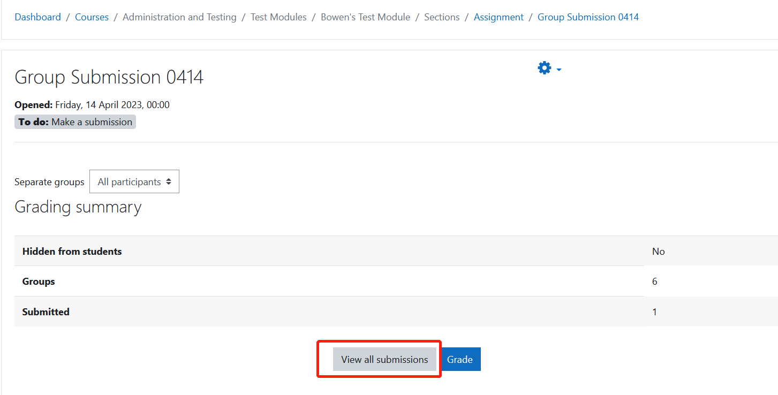778x395 pixels.
Task: Select the Sections breadcrumb item
Action: [x=442, y=17]
